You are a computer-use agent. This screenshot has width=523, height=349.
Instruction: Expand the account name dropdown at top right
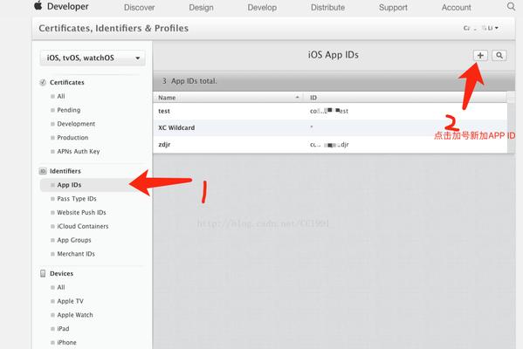480,28
